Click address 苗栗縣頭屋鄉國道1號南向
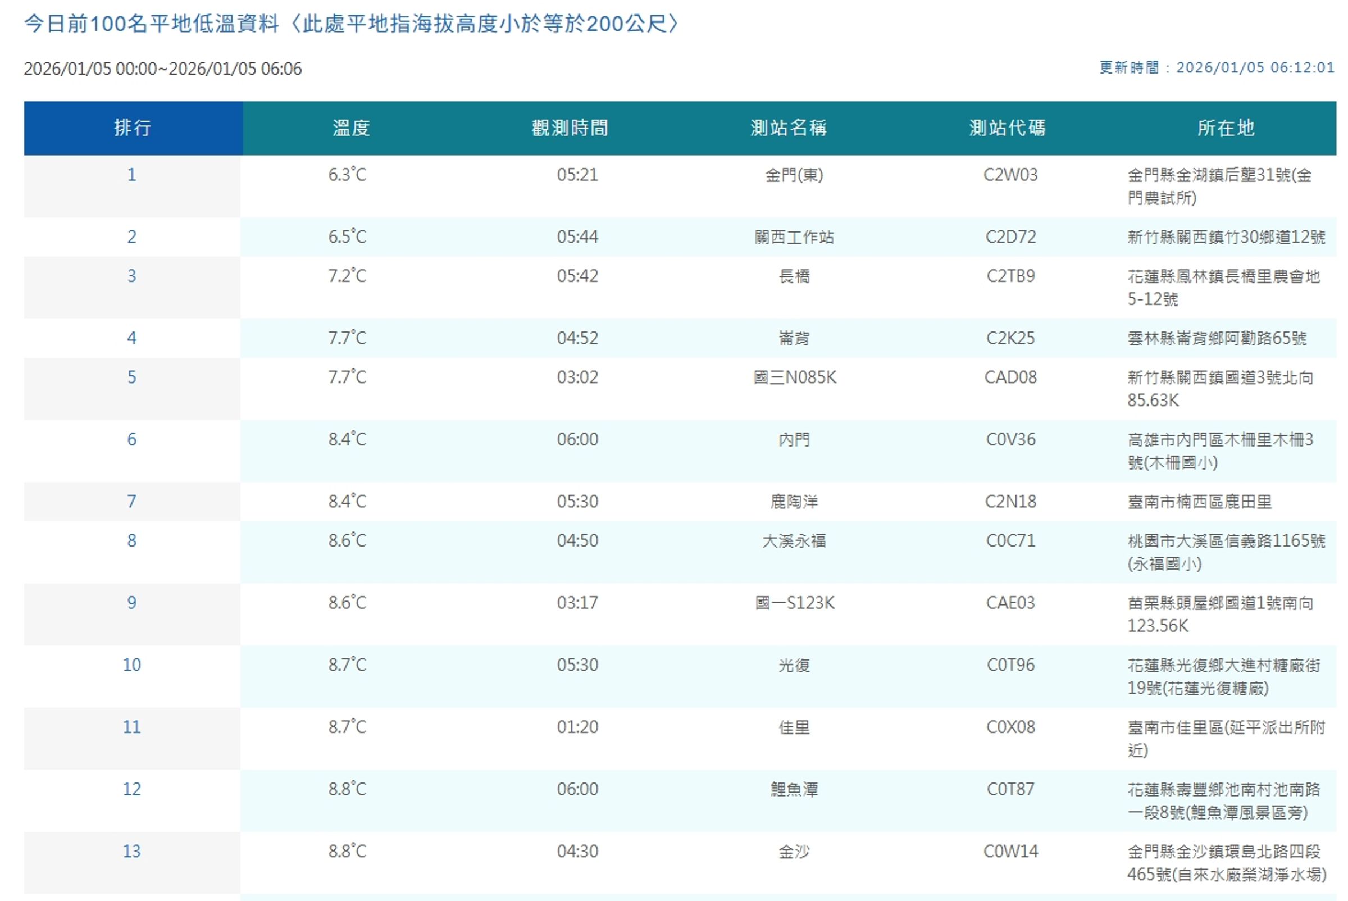 [x=1221, y=615]
